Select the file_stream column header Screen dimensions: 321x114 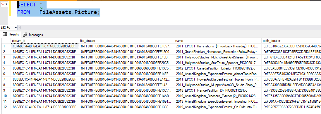126,41
